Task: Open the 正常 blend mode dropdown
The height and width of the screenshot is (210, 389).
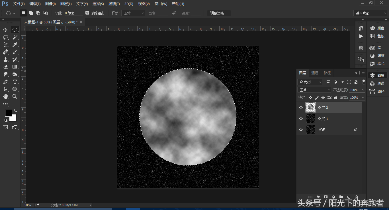Action: pyautogui.click(x=314, y=90)
